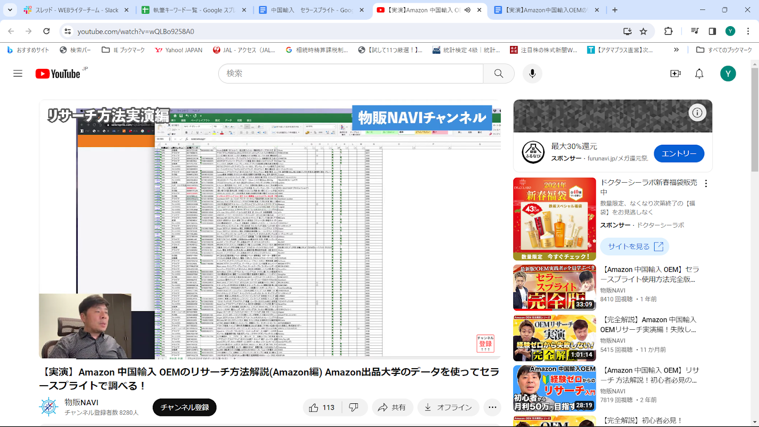The image size is (759, 427).
Task: Like the video with thumbs up
Action: tap(322, 408)
